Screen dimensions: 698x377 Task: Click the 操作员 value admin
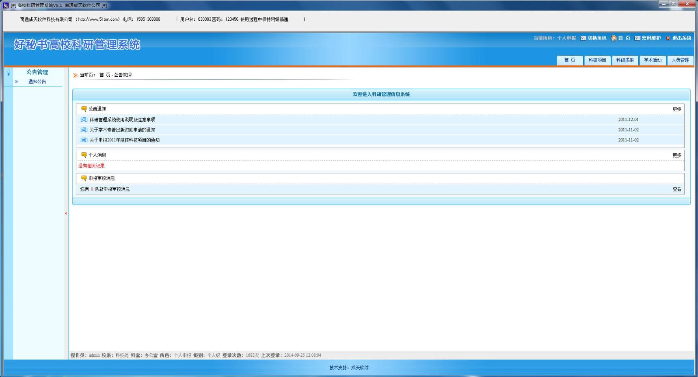pos(94,355)
